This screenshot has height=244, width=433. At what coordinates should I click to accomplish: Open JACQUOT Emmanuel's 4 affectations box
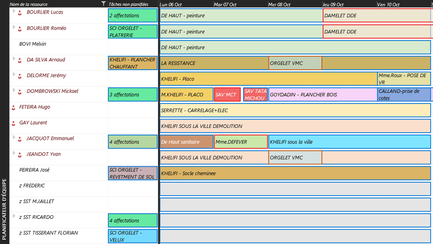pos(132,142)
